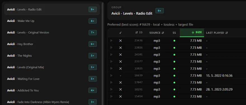This screenshot has width=246, height=105.
Task: Click the green status dot on row 23377
Action: (174, 62)
